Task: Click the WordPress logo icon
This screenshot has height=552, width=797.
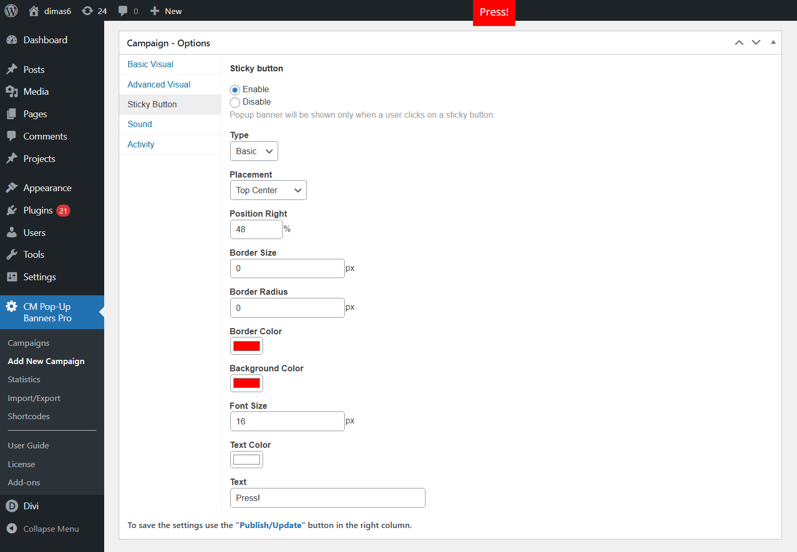Action: (x=11, y=11)
